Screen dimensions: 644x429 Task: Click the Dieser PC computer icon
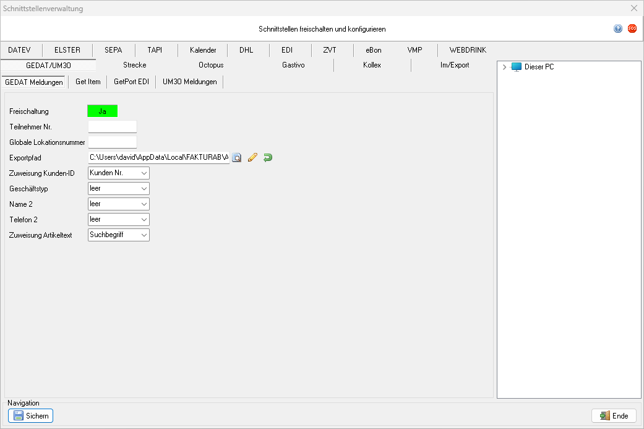[517, 67]
